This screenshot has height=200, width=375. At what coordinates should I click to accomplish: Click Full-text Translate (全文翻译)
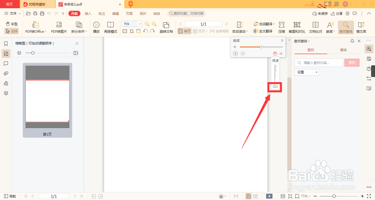pyautogui.click(x=263, y=31)
